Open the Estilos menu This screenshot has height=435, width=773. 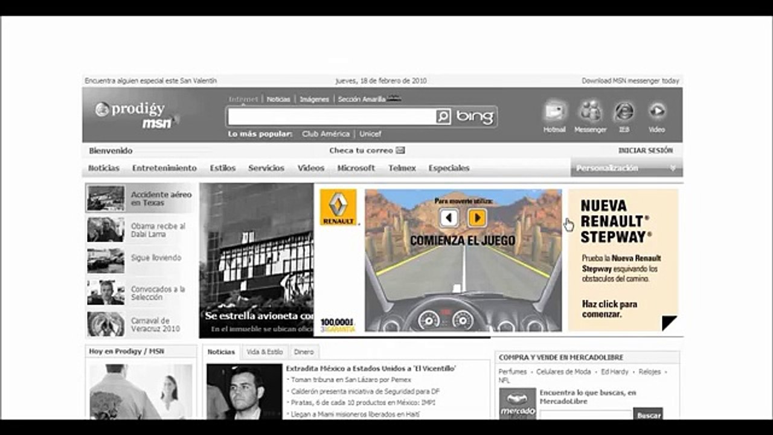(x=223, y=168)
